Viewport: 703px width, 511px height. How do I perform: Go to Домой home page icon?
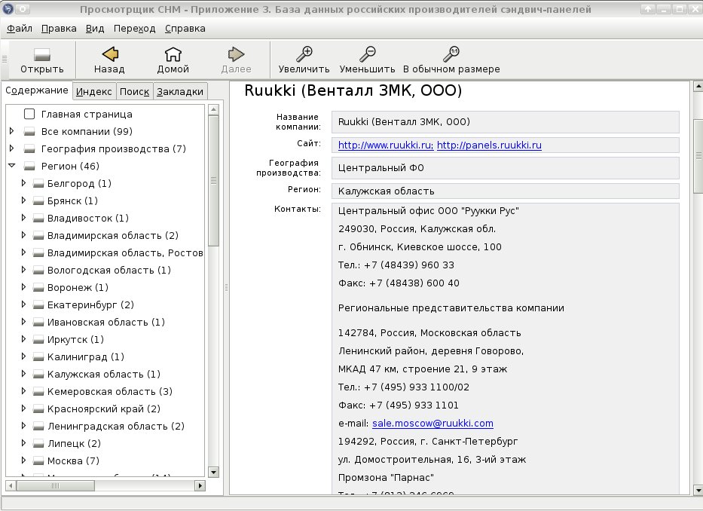[x=173, y=54]
